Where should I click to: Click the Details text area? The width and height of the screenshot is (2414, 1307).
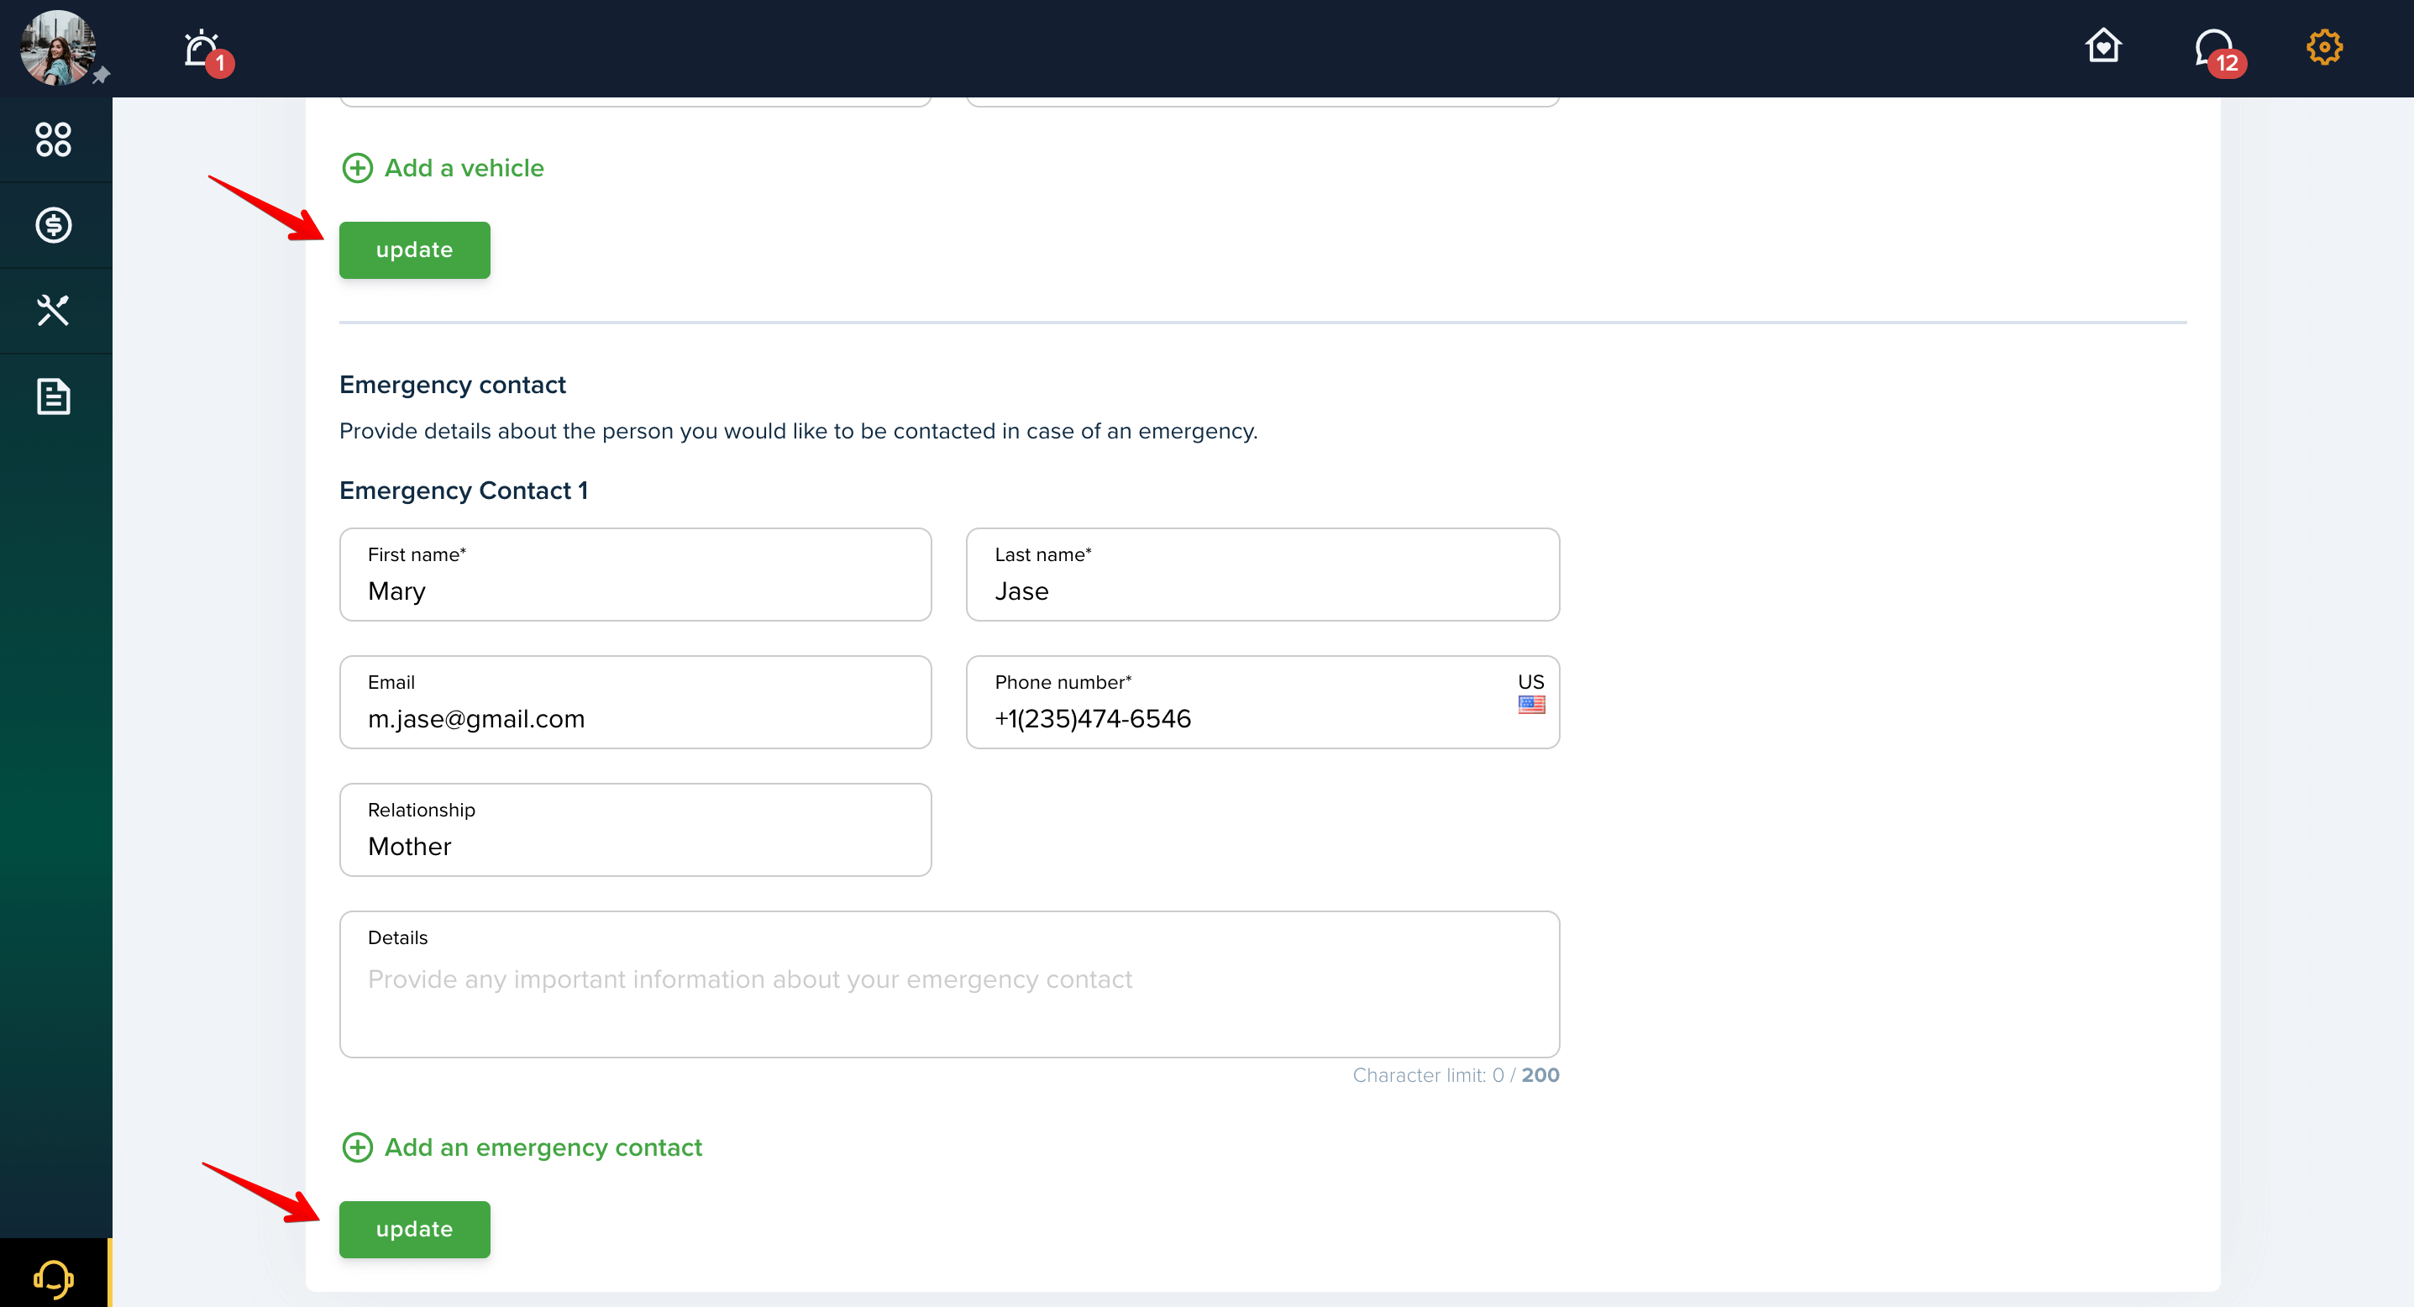point(949,984)
